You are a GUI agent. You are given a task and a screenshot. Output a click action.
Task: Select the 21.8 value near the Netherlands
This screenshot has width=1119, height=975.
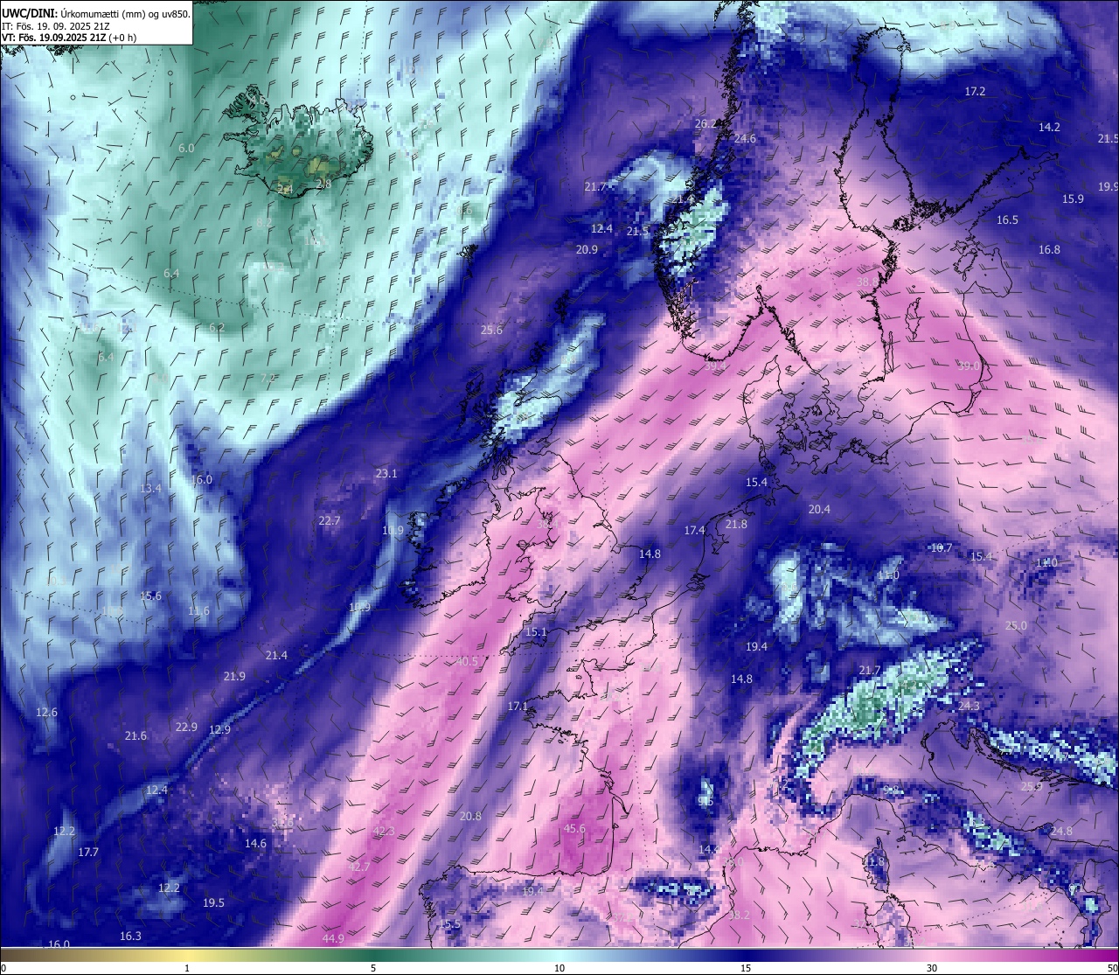click(736, 525)
